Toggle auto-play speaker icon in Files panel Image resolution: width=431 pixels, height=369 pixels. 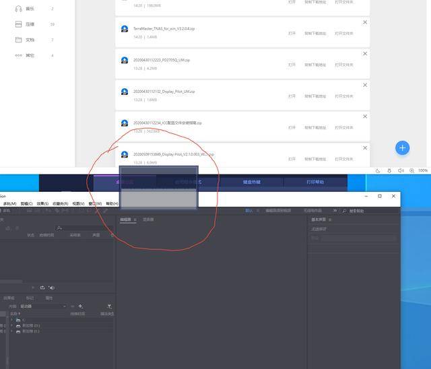click(x=52, y=288)
